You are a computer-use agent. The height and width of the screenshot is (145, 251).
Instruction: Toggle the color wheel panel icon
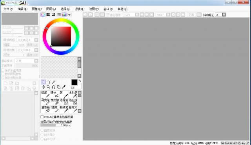pos(43,14)
